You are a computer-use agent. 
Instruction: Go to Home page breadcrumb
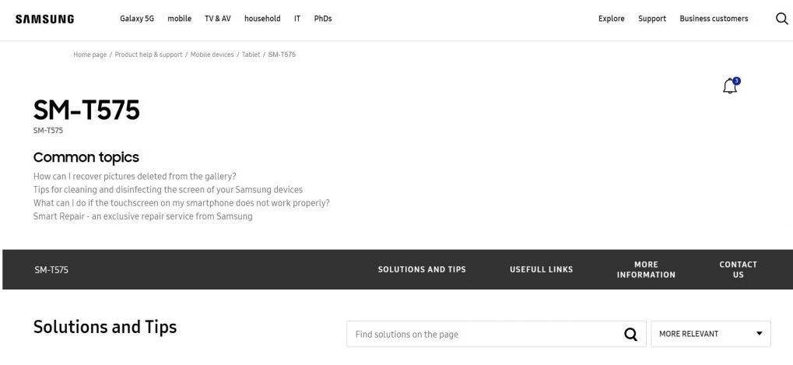pyautogui.click(x=90, y=54)
